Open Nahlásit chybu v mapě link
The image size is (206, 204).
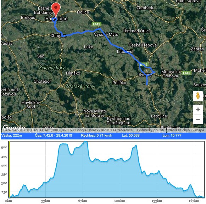pyautogui.click(x=186, y=130)
